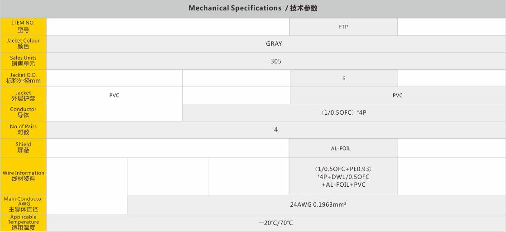Select the Sales Units row label
Image resolution: width=506 pixels, height=232 pixels.
point(23,61)
